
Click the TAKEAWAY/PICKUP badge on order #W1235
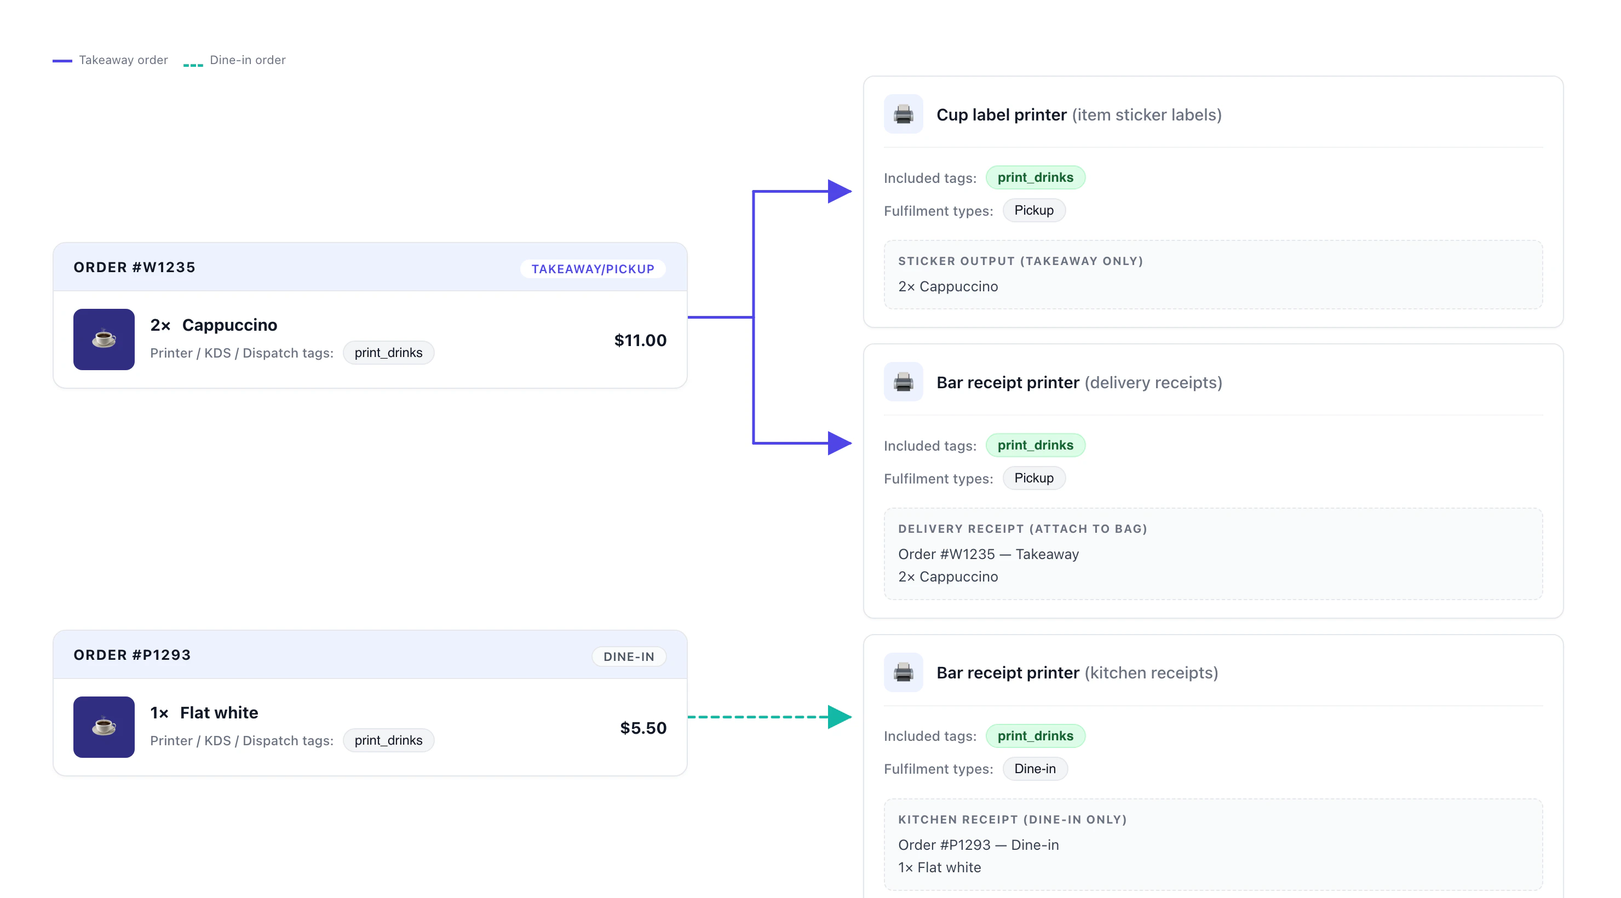pos(593,269)
